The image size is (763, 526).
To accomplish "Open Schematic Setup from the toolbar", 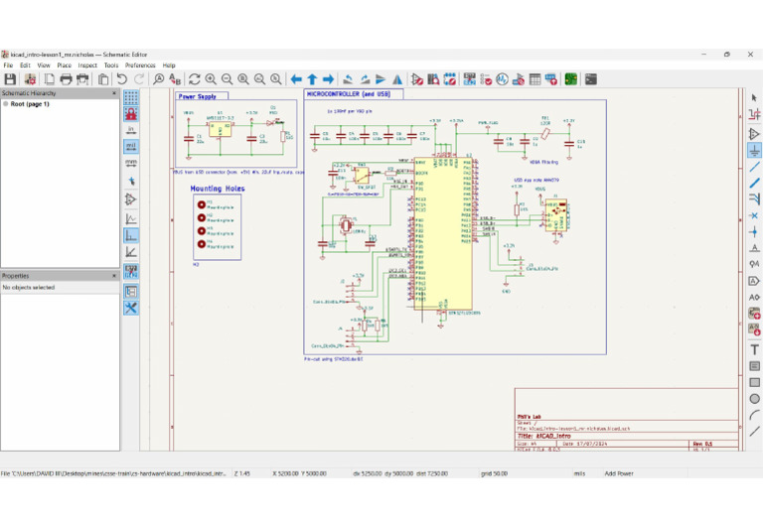I will point(30,79).
